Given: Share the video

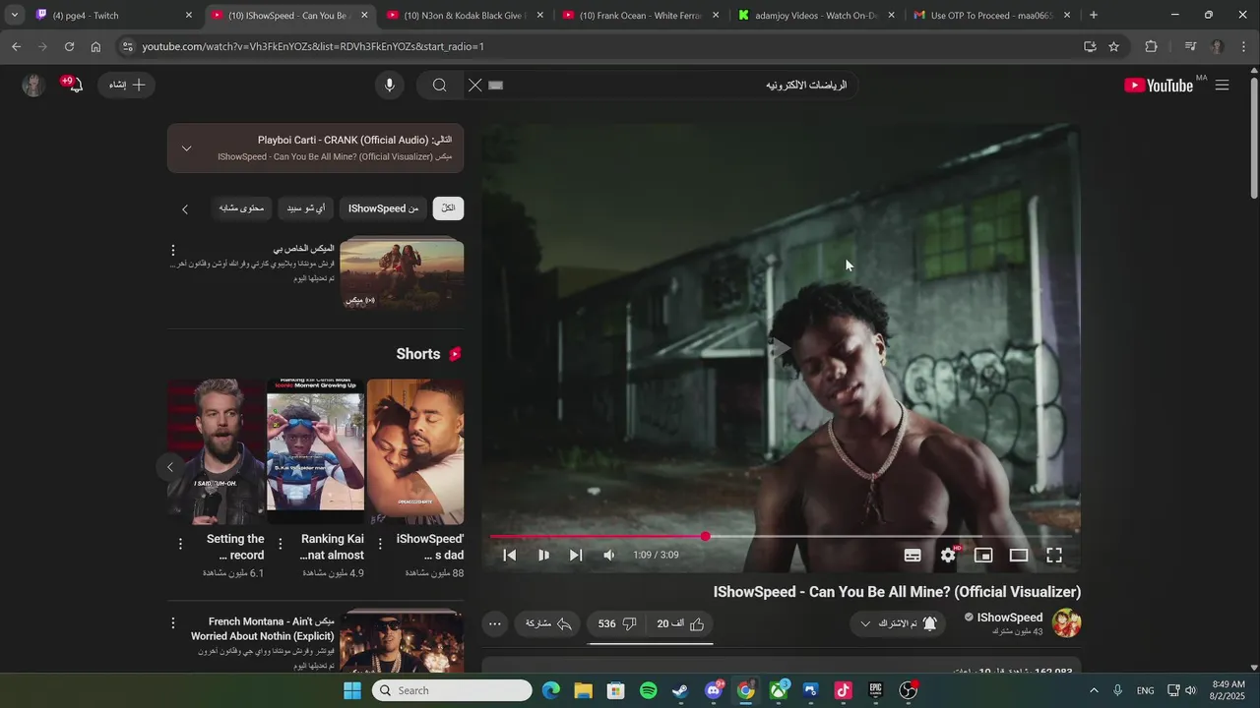Looking at the screenshot, I should pos(548,624).
